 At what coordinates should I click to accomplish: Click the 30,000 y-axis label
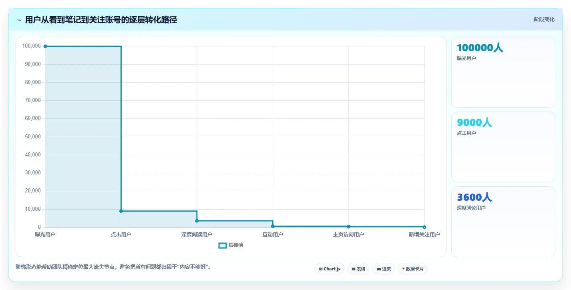pyautogui.click(x=33, y=173)
